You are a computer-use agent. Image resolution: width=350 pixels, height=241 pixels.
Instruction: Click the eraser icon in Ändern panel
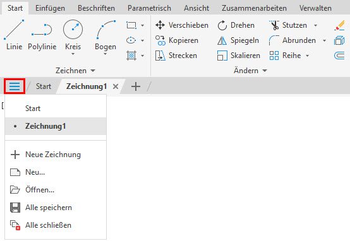tap(339, 25)
